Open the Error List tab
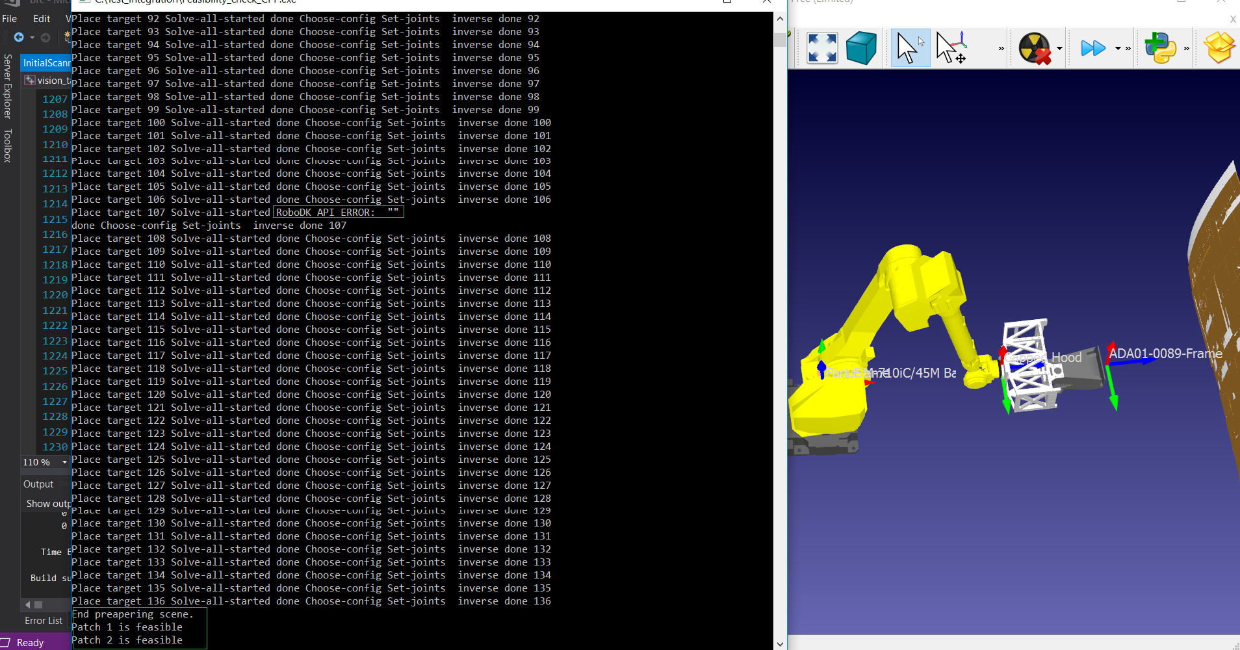The height and width of the screenshot is (650, 1240). tap(44, 621)
